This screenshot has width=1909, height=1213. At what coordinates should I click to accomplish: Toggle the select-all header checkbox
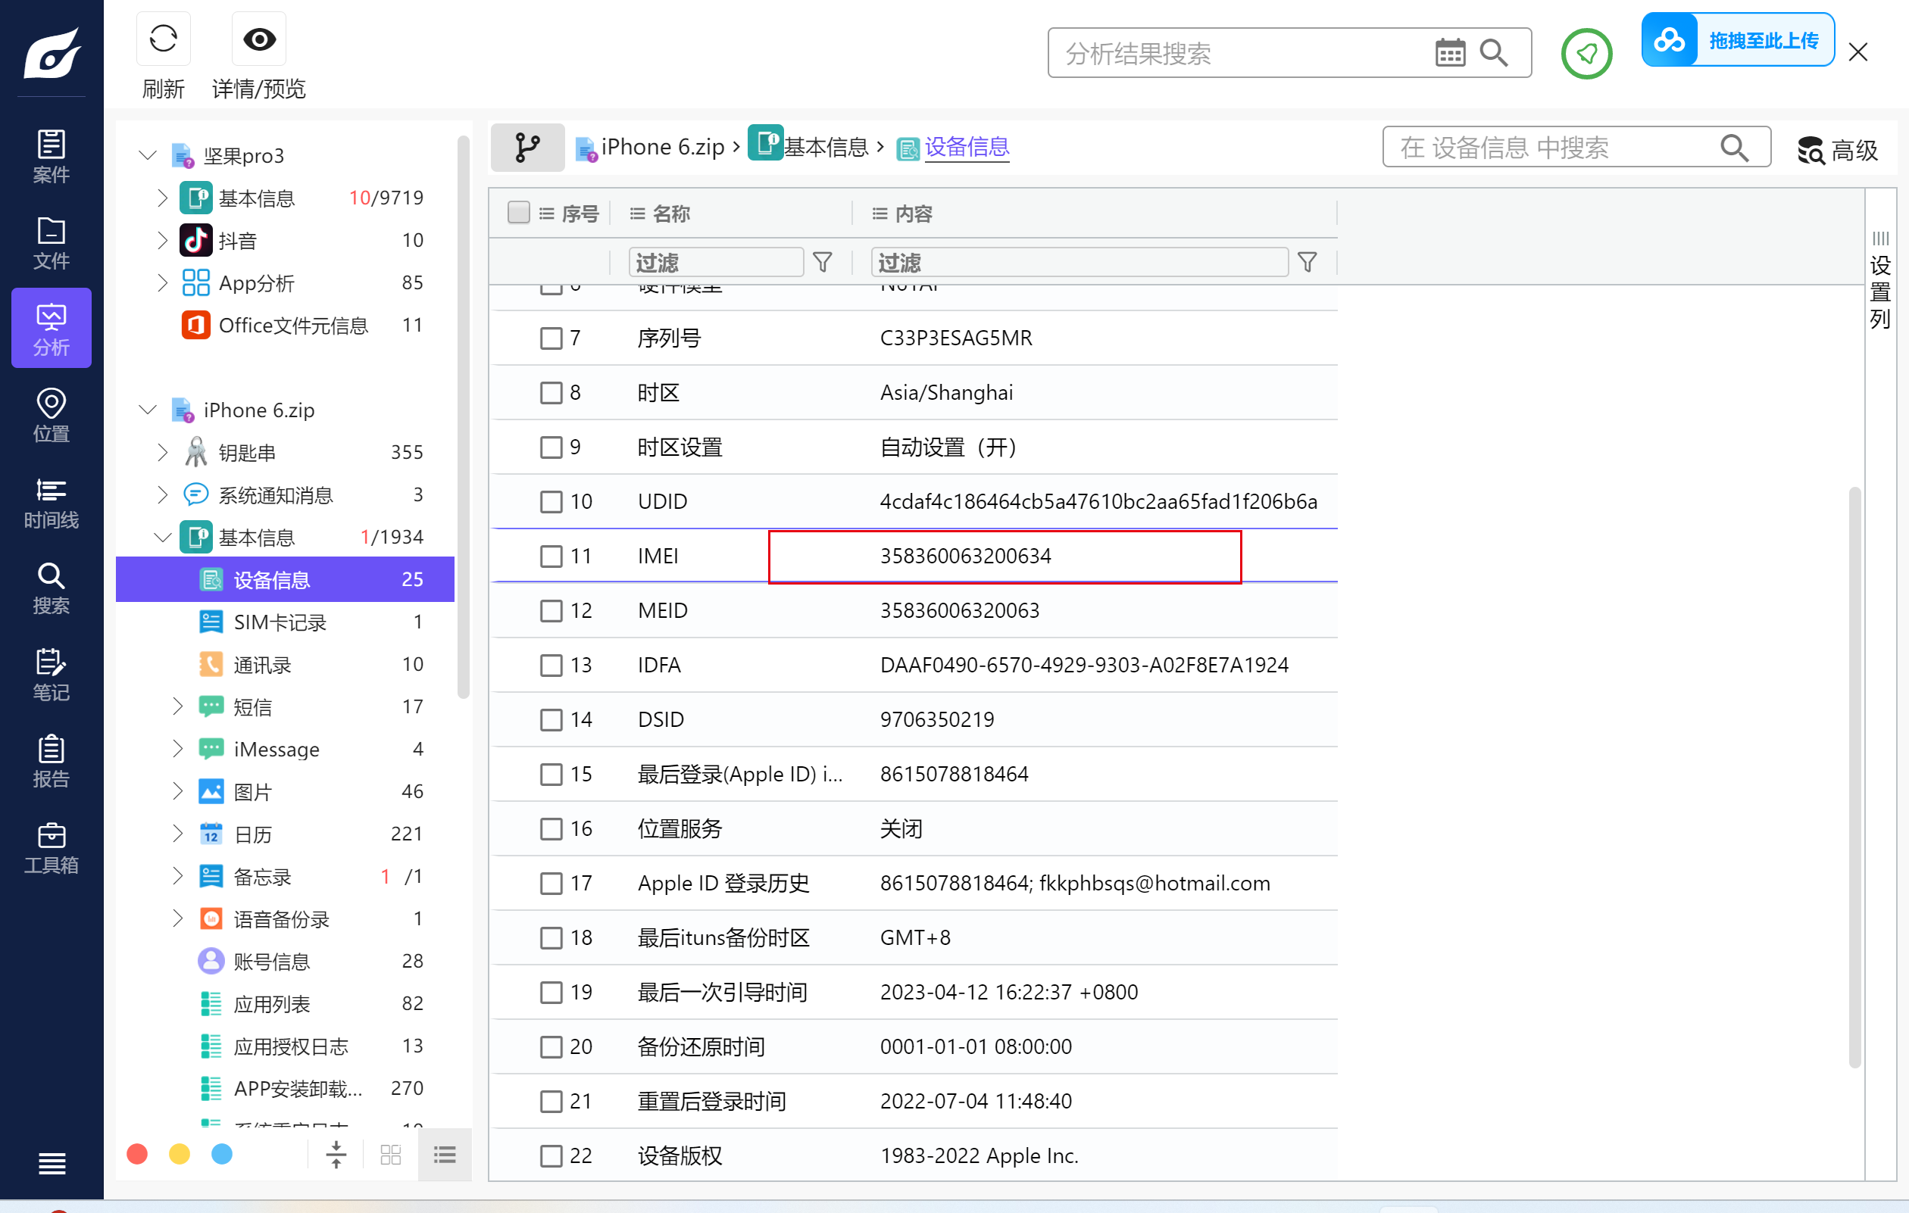[x=518, y=213]
